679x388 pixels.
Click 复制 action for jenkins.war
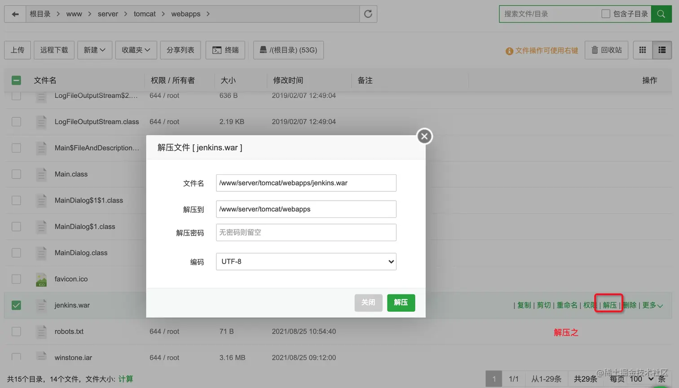click(524, 305)
